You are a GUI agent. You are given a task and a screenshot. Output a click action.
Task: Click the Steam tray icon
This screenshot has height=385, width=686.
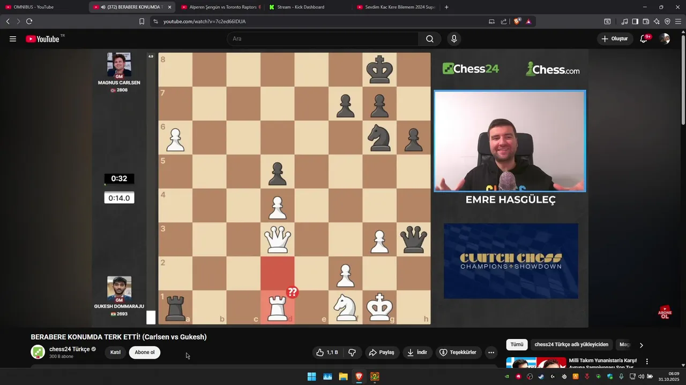[x=541, y=376]
